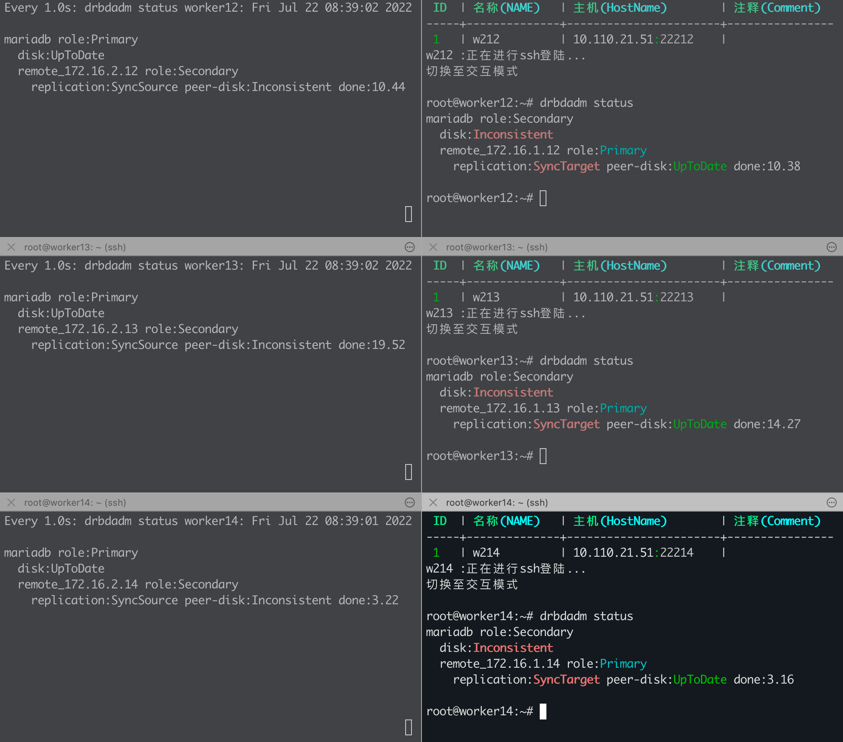843x742 pixels.
Task: Open ellipsis menu of left worker14 pane
Action: point(410,502)
